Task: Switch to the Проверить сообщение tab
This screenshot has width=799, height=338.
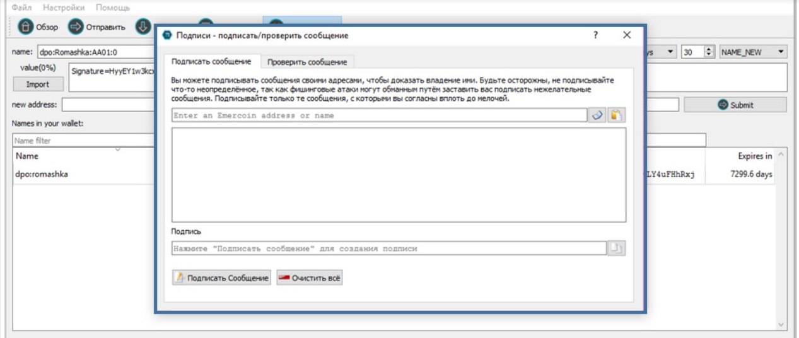Action: coord(307,62)
